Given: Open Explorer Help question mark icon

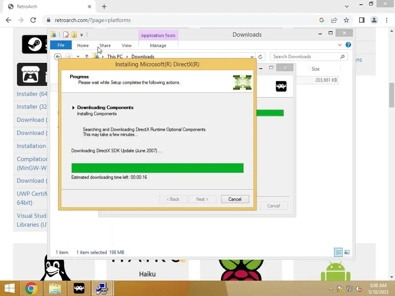Looking at the screenshot, I should pyautogui.click(x=348, y=45).
